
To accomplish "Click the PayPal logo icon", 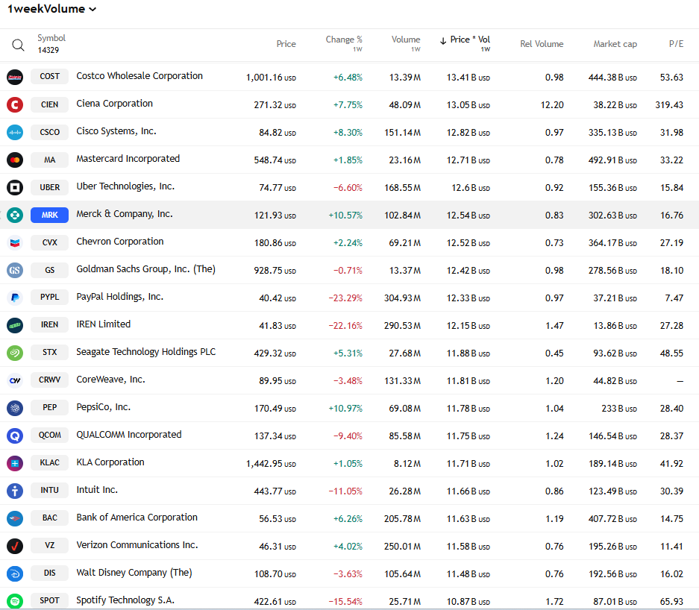I will click(15, 298).
